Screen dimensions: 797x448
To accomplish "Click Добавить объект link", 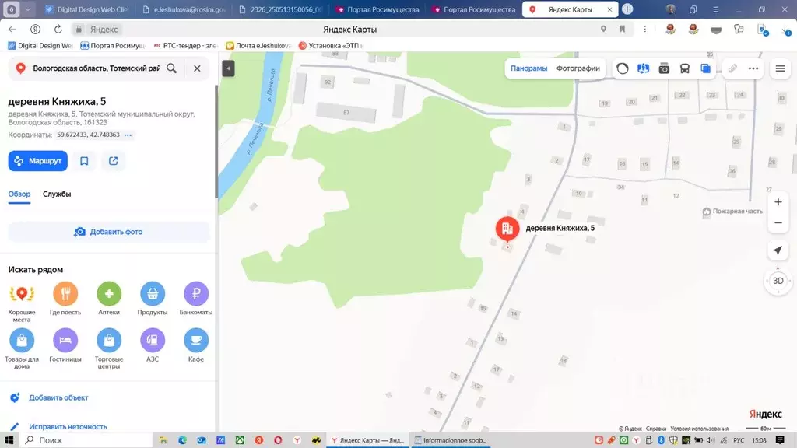I will [x=58, y=397].
